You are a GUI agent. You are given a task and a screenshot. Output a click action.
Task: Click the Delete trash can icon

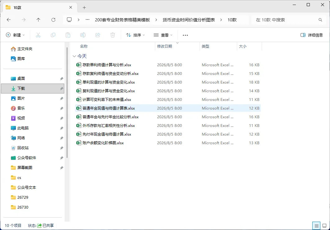click(113, 35)
